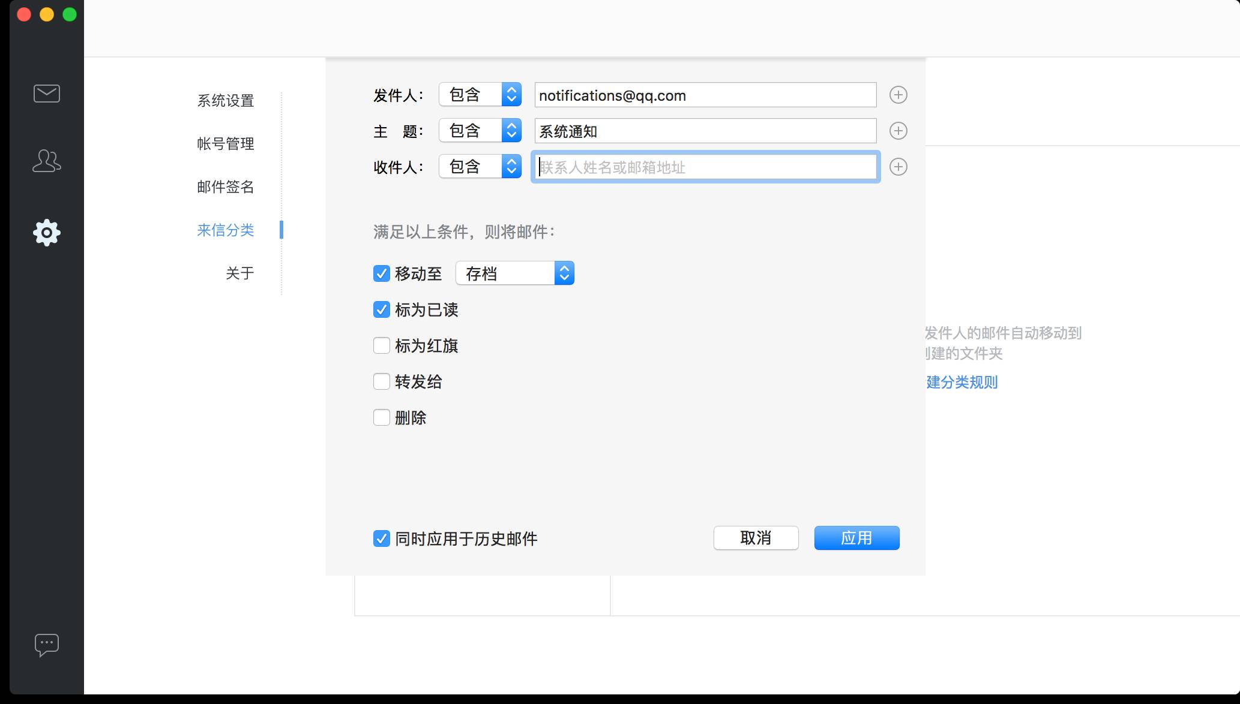Expand the 存档 folder dropdown
The height and width of the screenshot is (704, 1240).
[515, 273]
